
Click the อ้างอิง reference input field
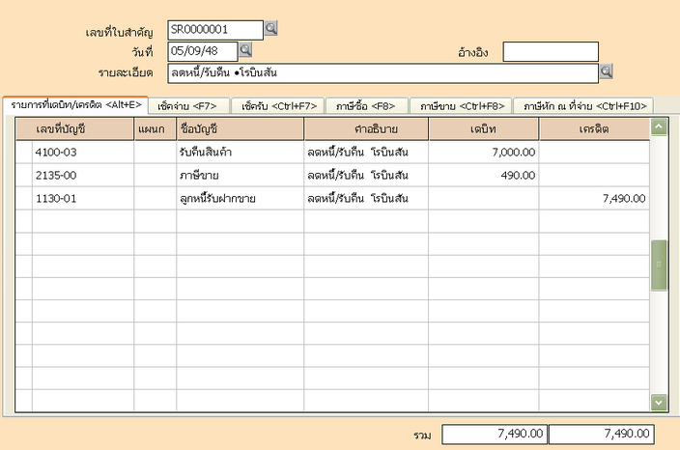pyautogui.click(x=550, y=52)
